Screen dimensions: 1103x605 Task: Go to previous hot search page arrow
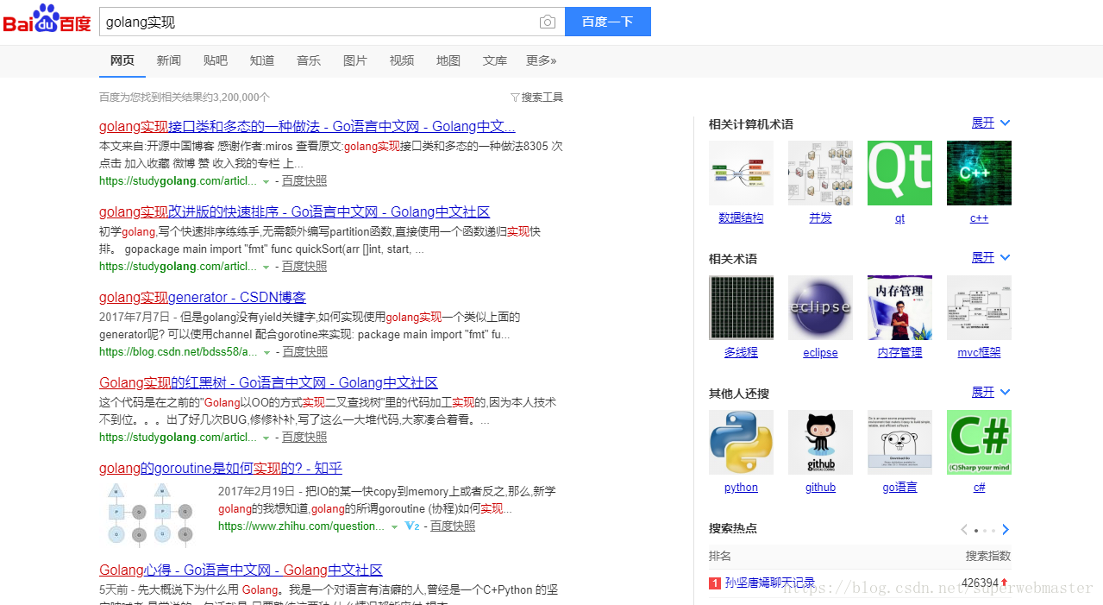coord(964,530)
